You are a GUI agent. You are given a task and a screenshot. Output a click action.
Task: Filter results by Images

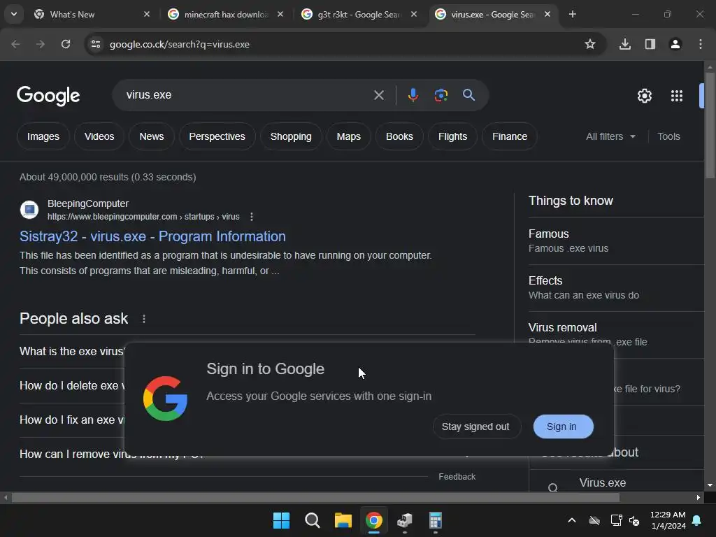[x=43, y=136]
